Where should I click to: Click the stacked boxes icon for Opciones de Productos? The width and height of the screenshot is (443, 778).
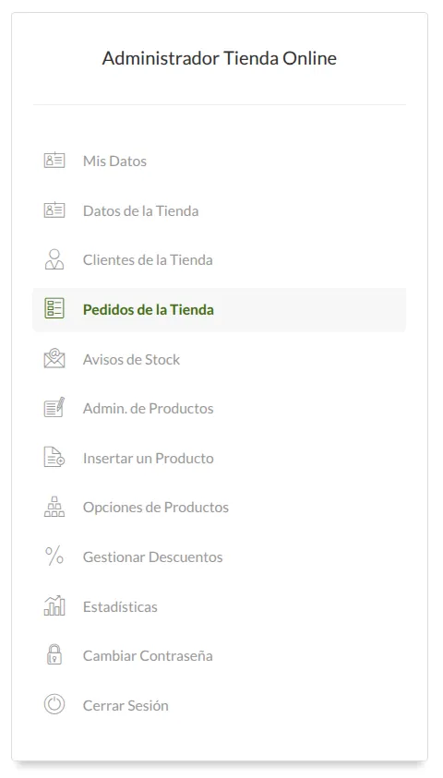point(54,507)
